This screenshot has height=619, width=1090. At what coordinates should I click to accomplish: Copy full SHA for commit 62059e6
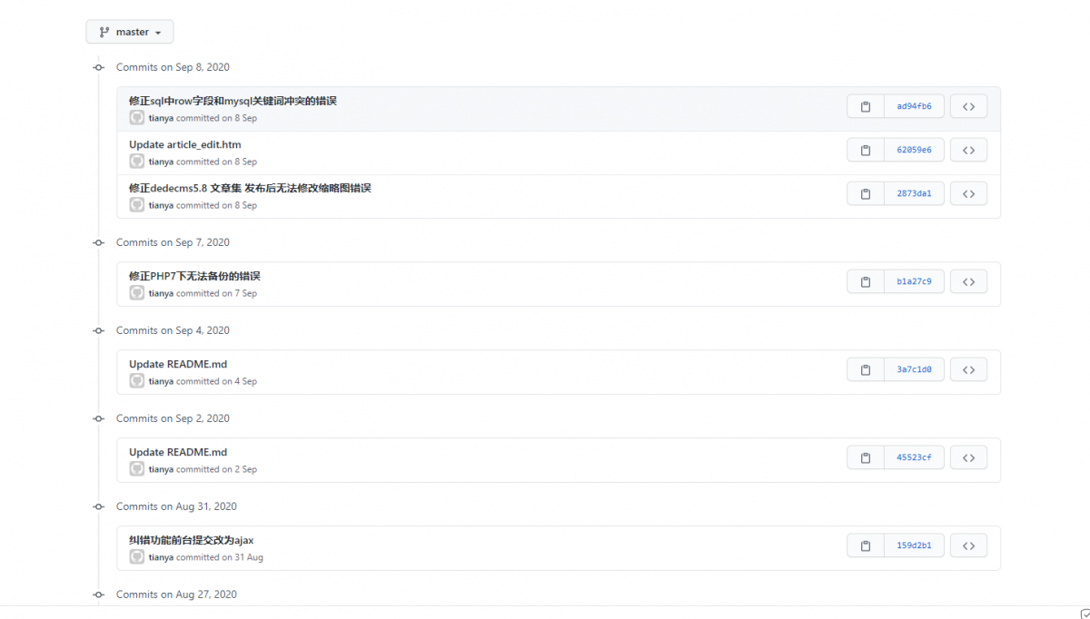click(x=866, y=150)
